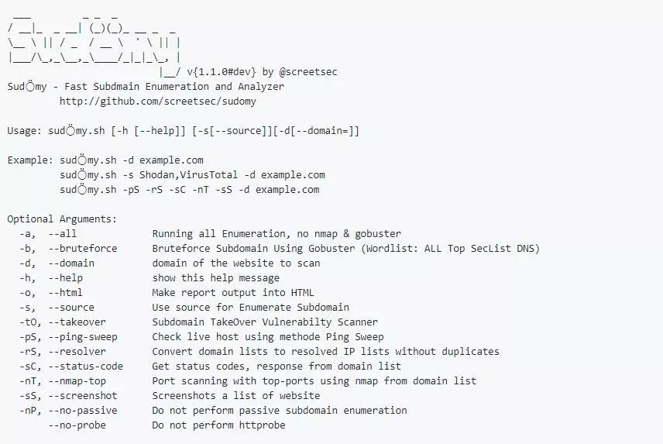The width and height of the screenshot is (663, 444).
Task: Click the --domain option line
Action: [x=170, y=263]
